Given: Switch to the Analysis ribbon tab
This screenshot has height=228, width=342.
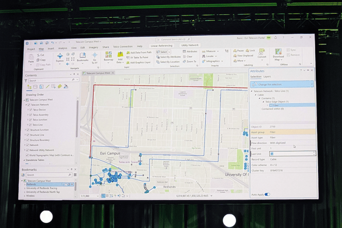Looking at the screenshot, I should click(x=63, y=48).
